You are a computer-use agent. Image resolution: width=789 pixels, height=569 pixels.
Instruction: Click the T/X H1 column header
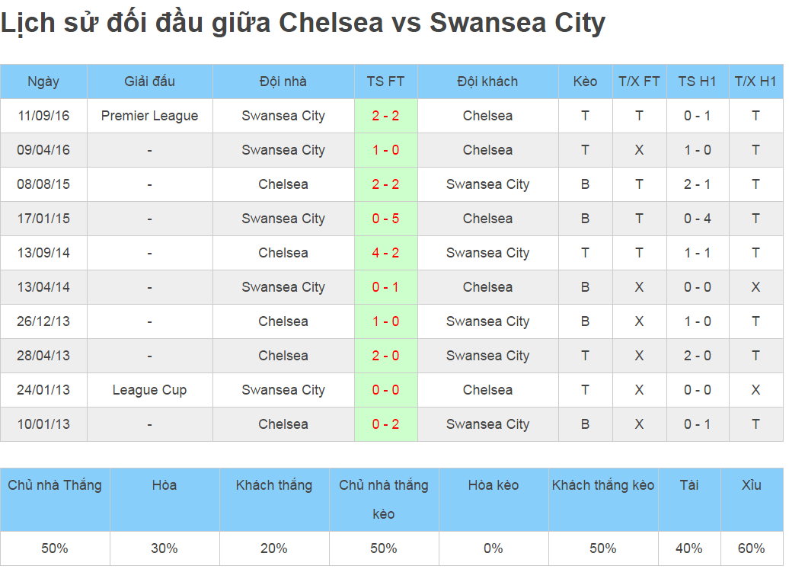(755, 82)
